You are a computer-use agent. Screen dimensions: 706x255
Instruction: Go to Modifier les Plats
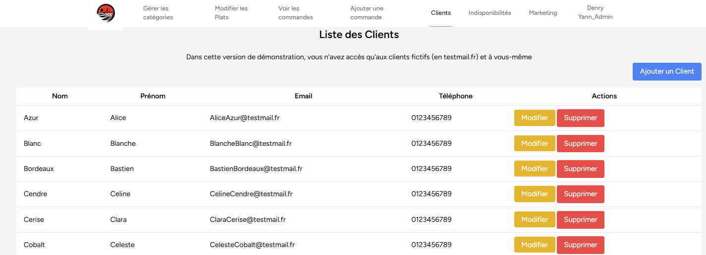pos(231,13)
